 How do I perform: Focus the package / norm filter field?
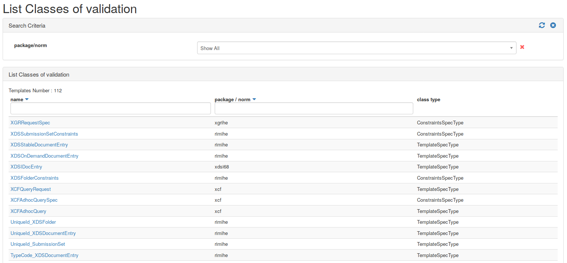coord(314,109)
